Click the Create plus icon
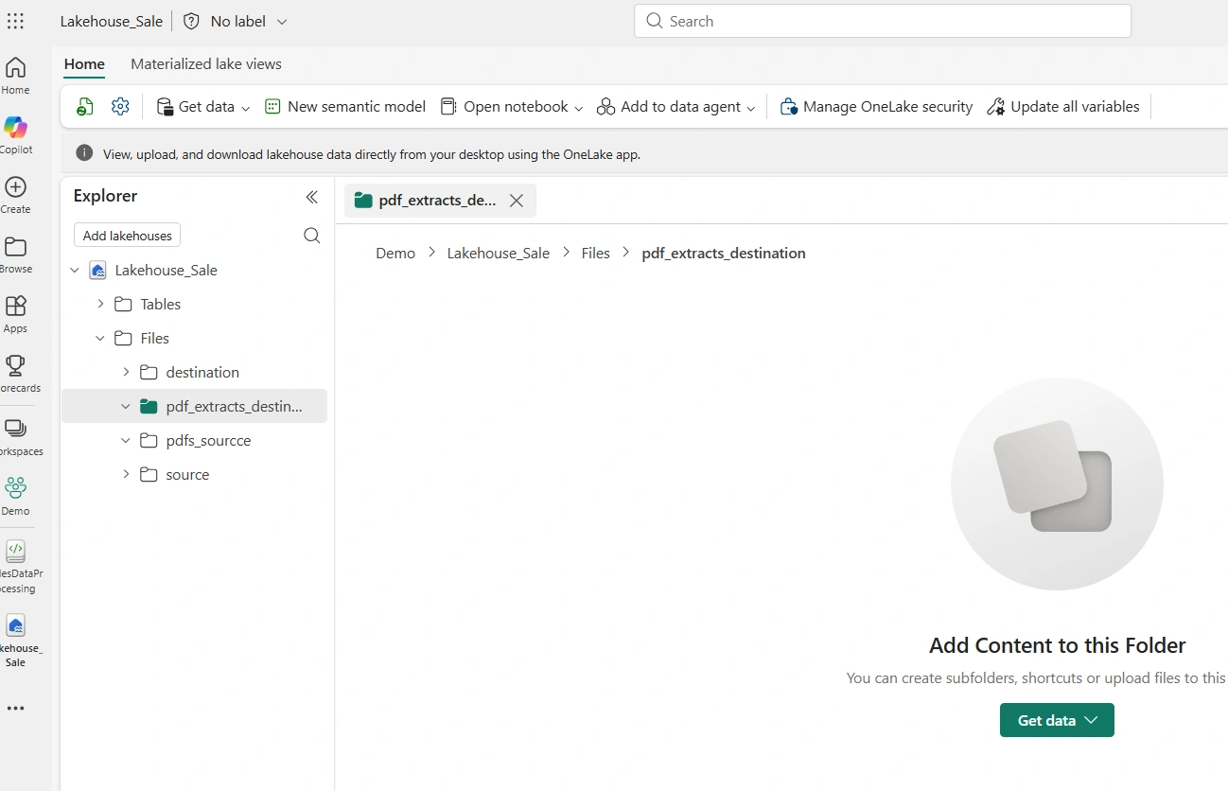Screen dimensions: 1228x791 (x=15, y=186)
